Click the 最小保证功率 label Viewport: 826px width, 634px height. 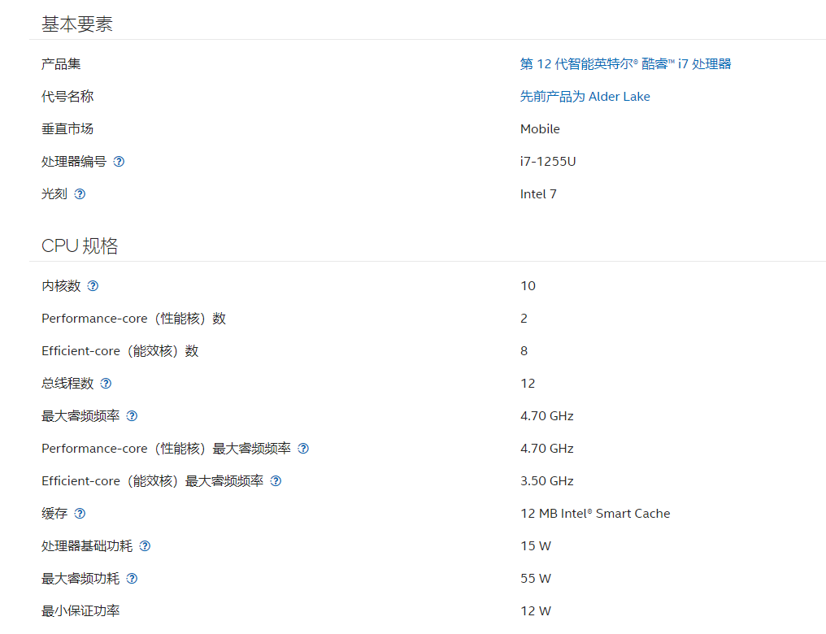pos(80,611)
